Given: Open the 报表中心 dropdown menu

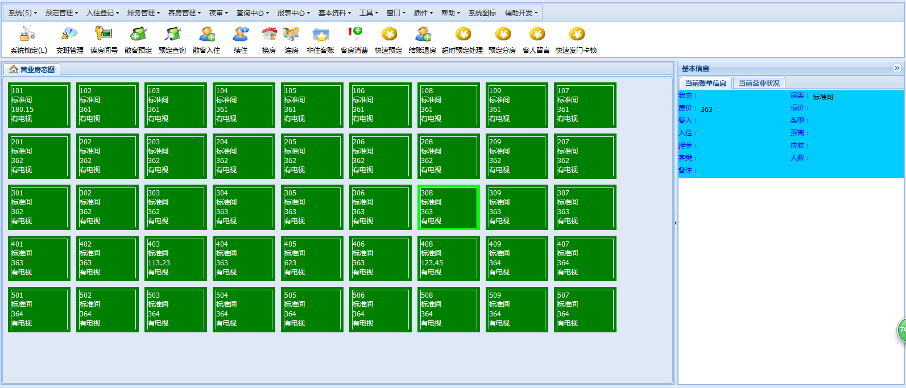Looking at the screenshot, I should pos(293,12).
